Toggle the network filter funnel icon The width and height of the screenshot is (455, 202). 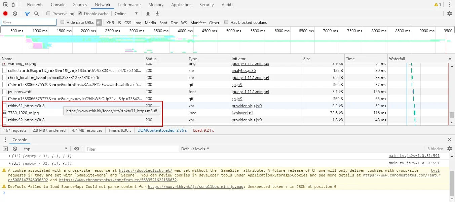click(x=27, y=14)
